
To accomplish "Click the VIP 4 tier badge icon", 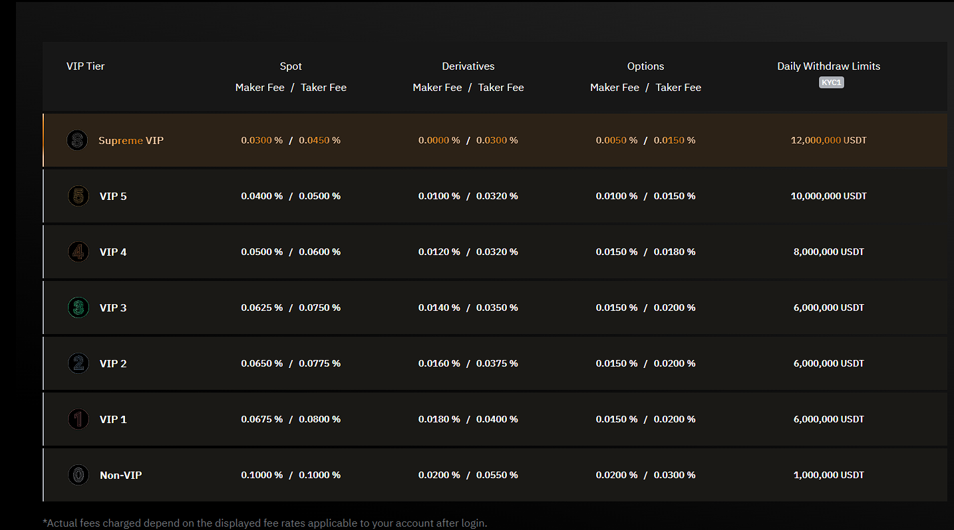I will pyautogui.click(x=78, y=252).
